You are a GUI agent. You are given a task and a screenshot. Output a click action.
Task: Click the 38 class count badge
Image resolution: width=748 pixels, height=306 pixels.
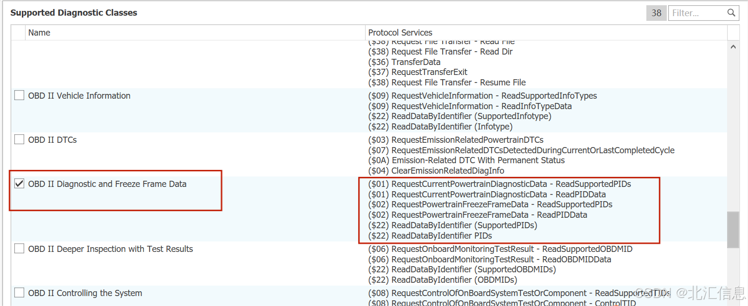pyautogui.click(x=656, y=13)
